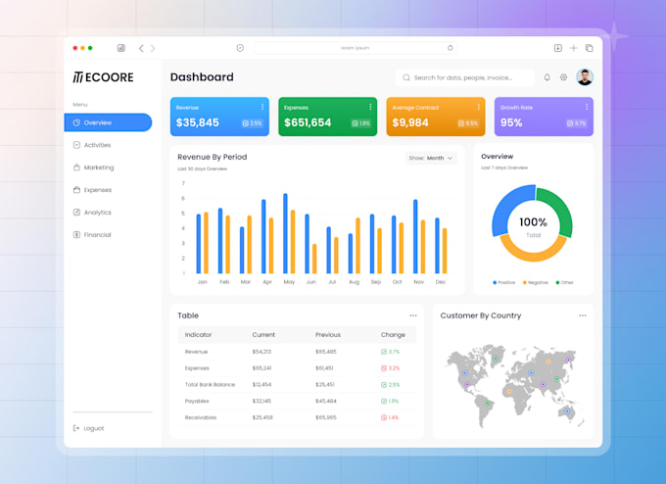Click the Revenue card percentage badge

tap(253, 123)
